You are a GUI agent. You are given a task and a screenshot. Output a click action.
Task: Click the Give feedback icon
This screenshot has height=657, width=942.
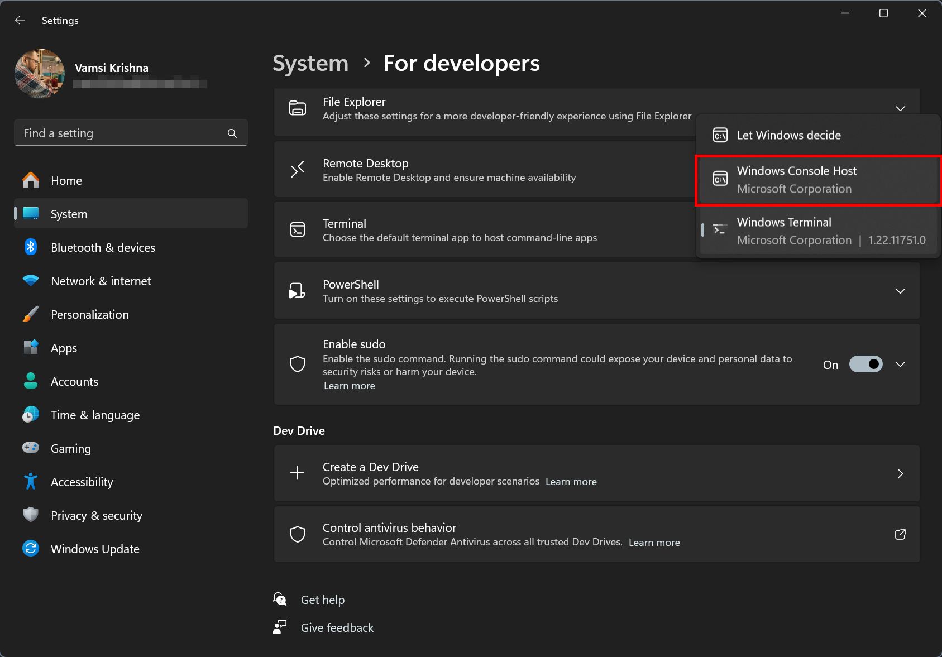pos(280,627)
